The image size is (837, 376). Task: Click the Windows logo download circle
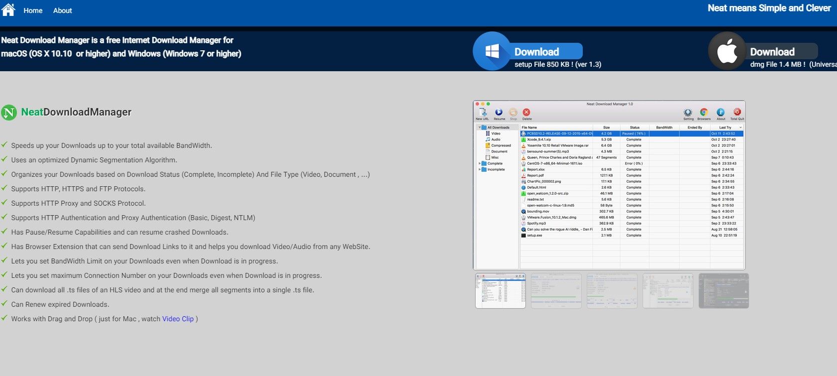click(x=492, y=51)
